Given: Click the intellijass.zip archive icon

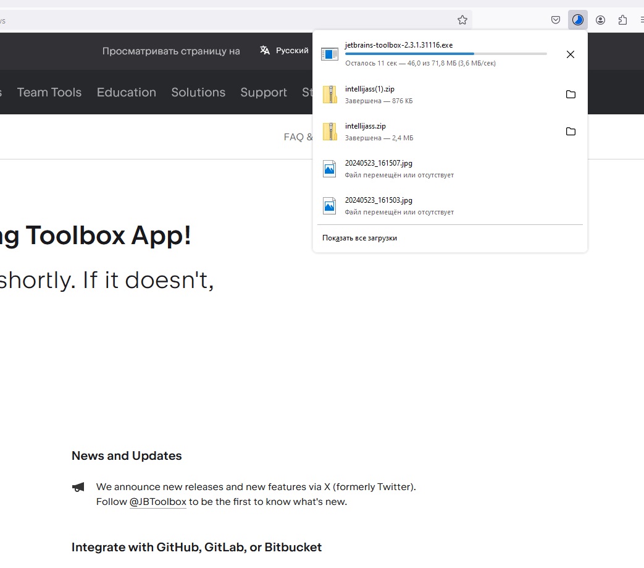Looking at the screenshot, I should pos(330,132).
